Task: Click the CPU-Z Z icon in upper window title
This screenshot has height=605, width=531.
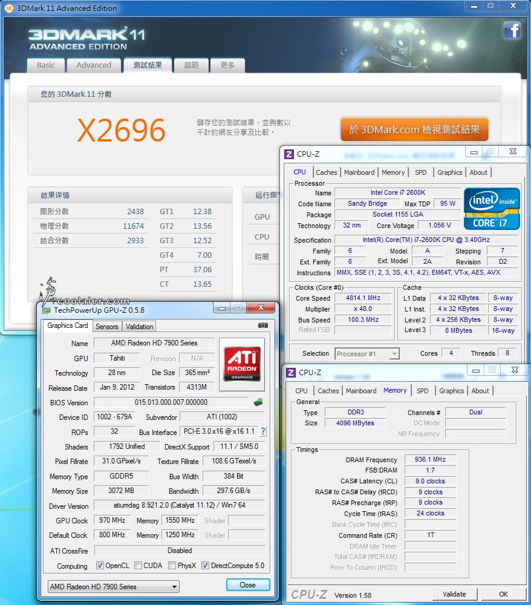Action: [289, 154]
